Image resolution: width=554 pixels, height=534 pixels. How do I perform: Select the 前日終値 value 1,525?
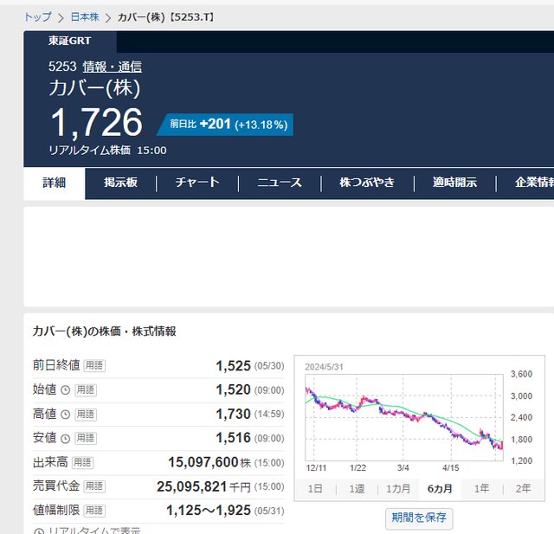[x=234, y=365]
